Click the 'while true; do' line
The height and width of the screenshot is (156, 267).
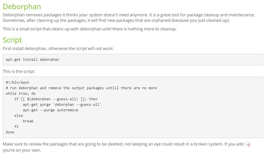click(x=21, y=93)
